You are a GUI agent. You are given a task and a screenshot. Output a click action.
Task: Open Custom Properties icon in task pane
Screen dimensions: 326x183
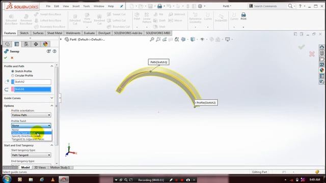(x=322, y=76)
